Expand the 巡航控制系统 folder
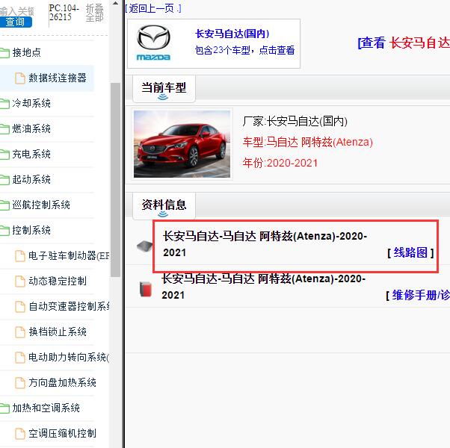The width and height of the screenshot is (450, 448). point(41,205)
